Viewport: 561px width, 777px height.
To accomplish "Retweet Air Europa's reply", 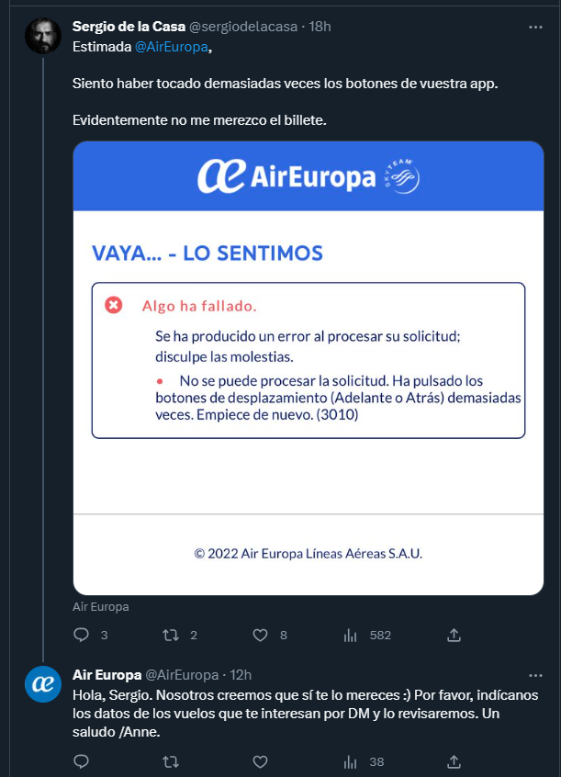I will tap(171, 761).
